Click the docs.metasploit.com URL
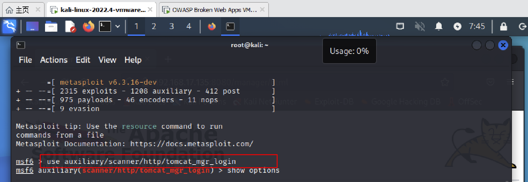Viewport: 528px width, 182px height. [x=192, y=144]
